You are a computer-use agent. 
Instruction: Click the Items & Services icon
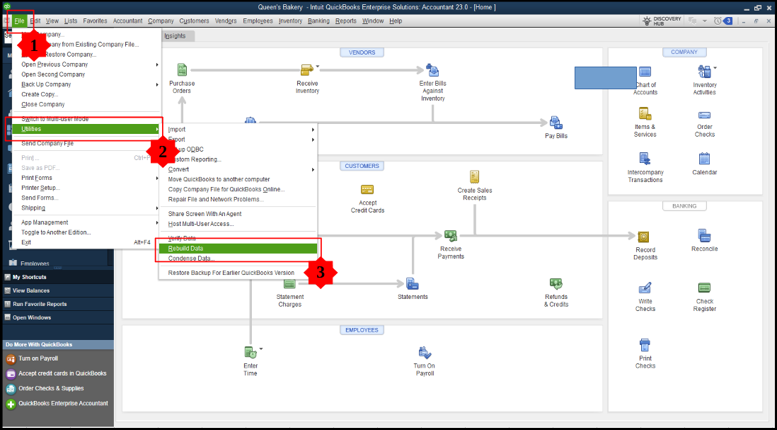[645, 115]
